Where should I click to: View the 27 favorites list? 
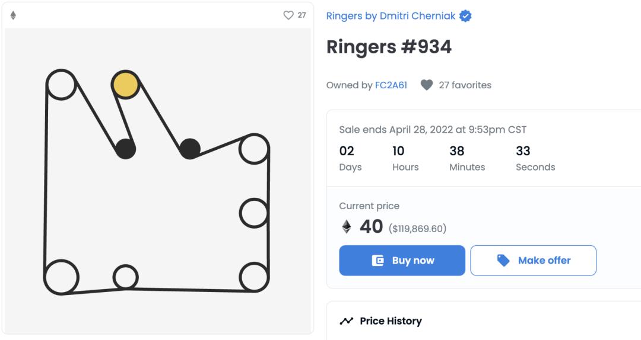465,85
